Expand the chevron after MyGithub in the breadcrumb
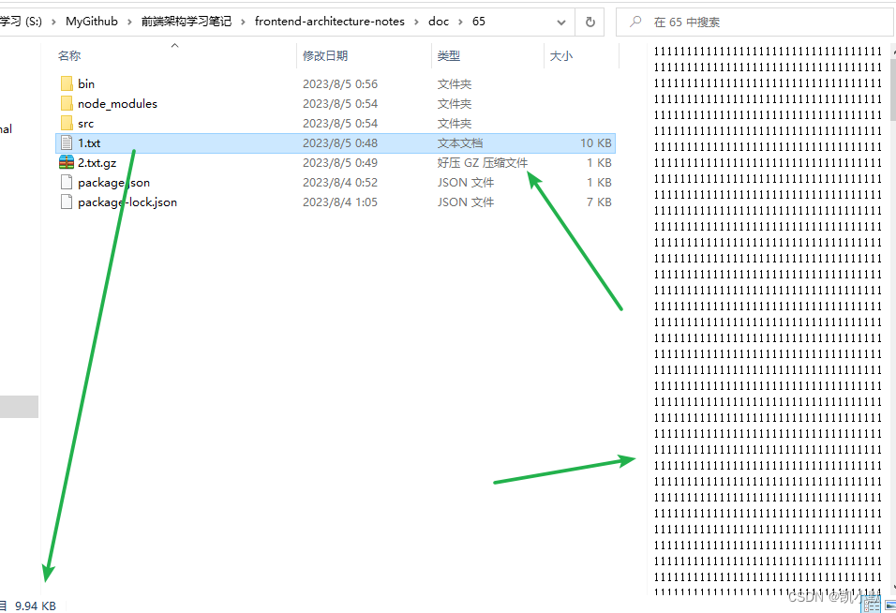Image resolution: width=896 pixels, height=613 pixels. [x=129, y=22]
